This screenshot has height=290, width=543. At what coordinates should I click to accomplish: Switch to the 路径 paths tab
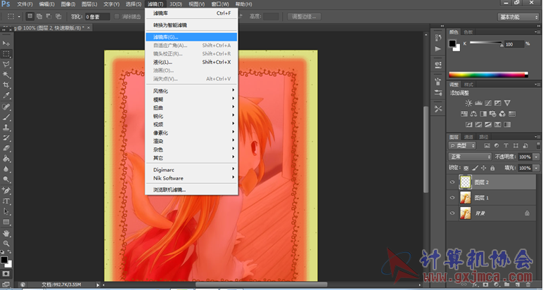point(483,137)
